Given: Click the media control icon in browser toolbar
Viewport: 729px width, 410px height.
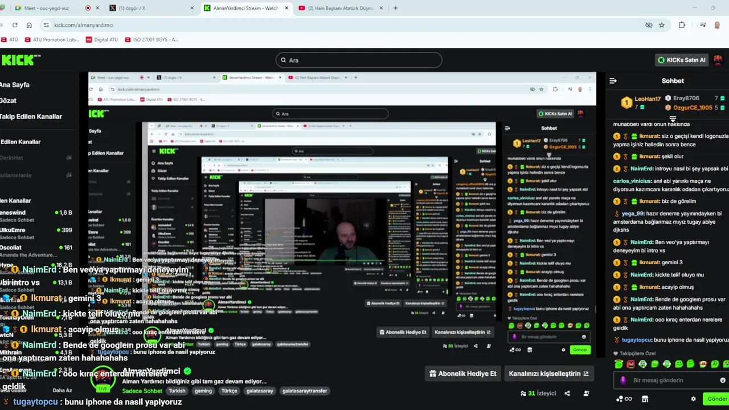Looking at the screenshot, I should pos(703,25).
